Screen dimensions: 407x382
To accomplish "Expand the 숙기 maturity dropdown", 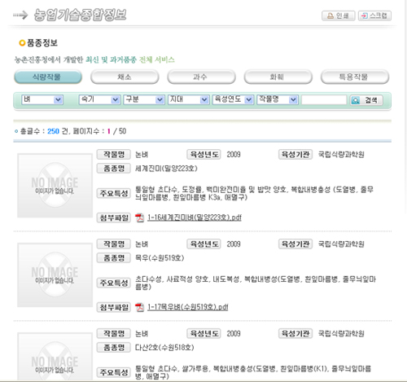I will coord(99,99).
